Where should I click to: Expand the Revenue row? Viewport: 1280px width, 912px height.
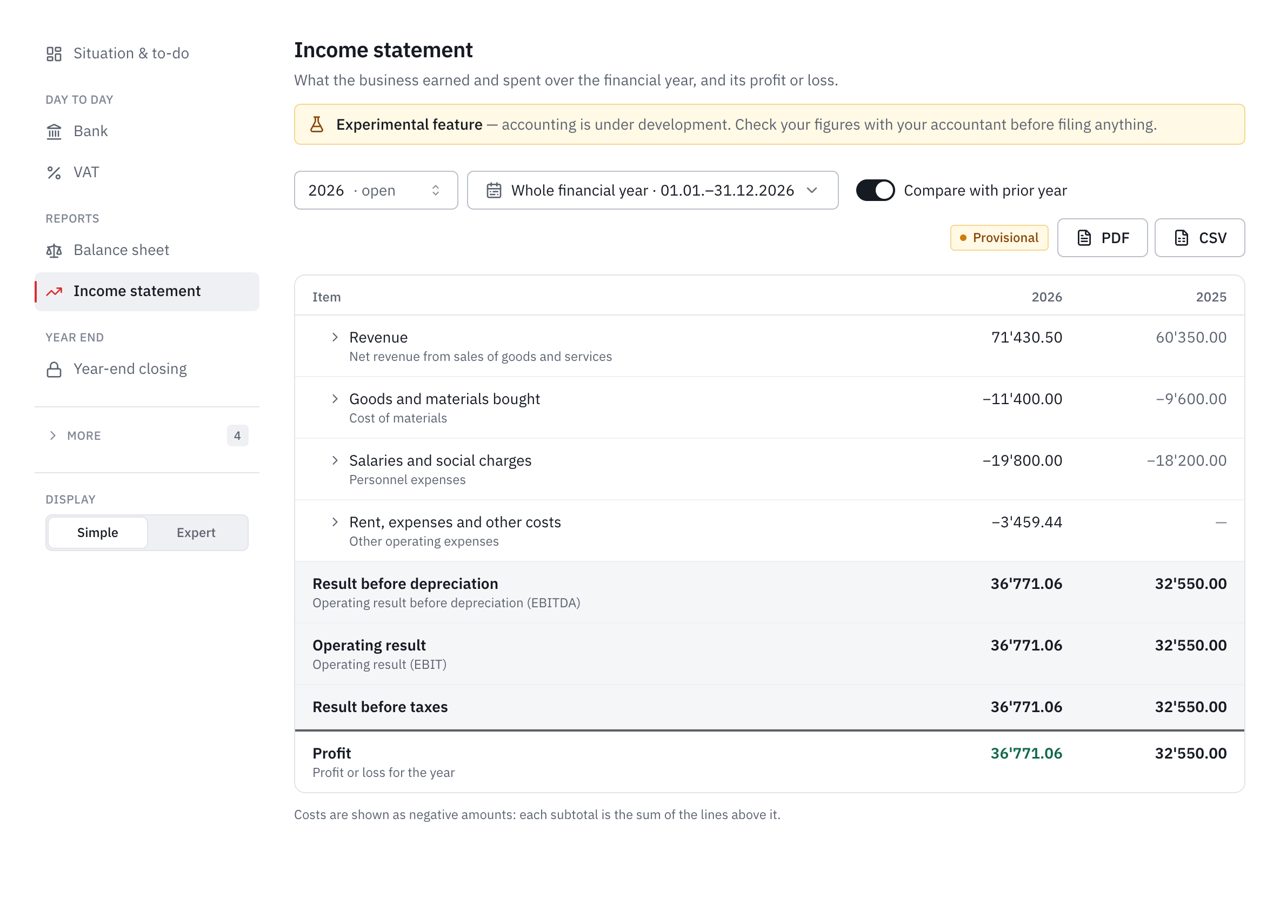click(335, 337)
